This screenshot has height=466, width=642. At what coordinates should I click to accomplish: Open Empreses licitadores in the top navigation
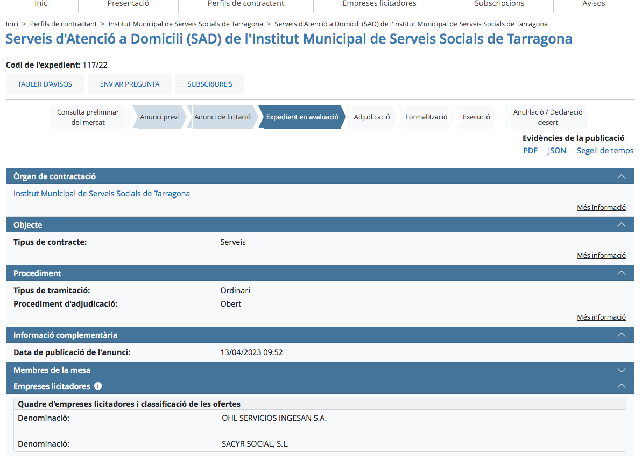click(x=379, y=4)
